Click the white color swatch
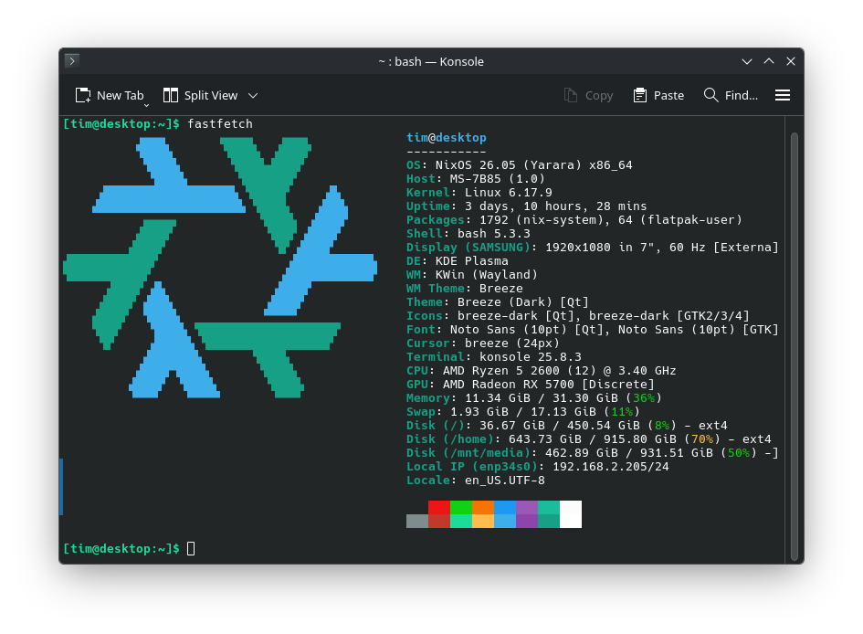This screenshot has height=634, width=863. [x=570, y=513]
